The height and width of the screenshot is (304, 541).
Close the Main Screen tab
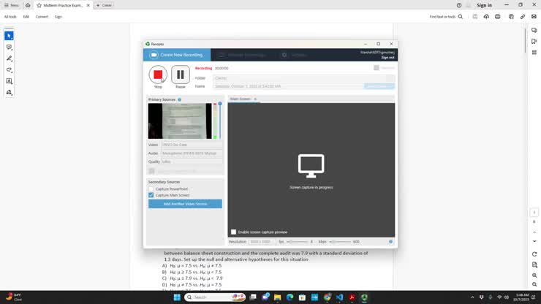[255, 99]
